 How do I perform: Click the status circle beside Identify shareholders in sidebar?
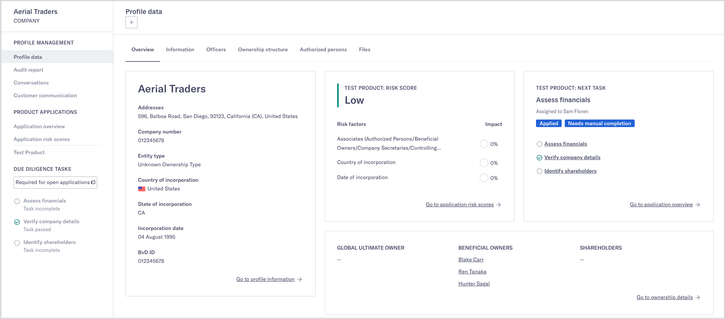[17, 243]
